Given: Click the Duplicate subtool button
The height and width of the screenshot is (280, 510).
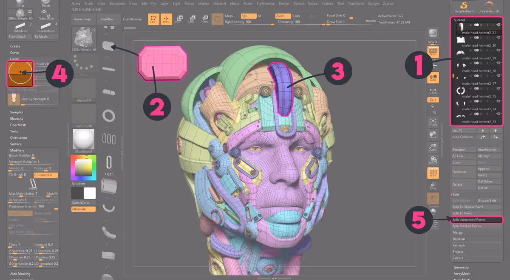Looking at the screenshot, I should pyautogui.click(x=463, y=172).
